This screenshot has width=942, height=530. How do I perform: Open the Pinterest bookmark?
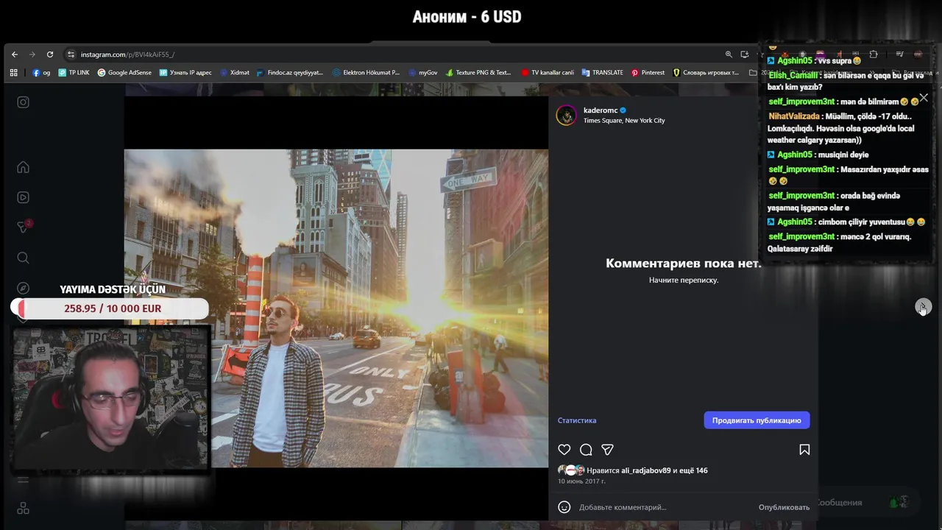tap(648, 73)
